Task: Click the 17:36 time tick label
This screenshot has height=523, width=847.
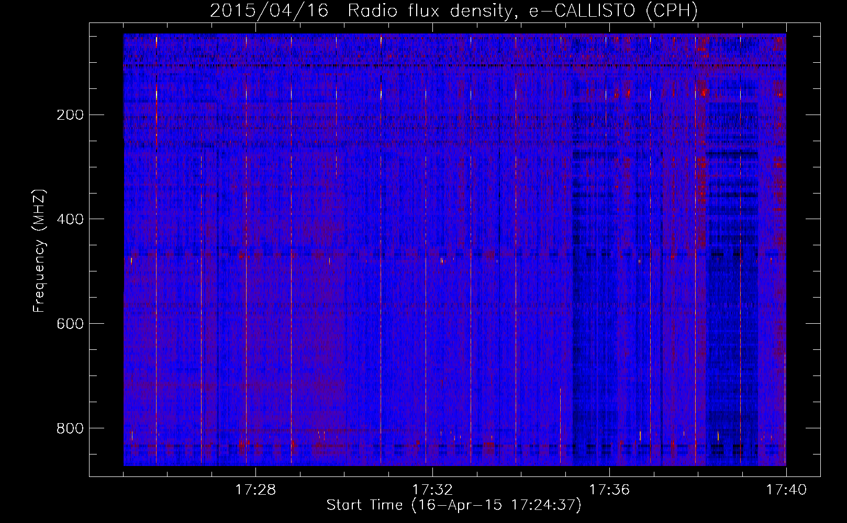Action: [609, 490]
